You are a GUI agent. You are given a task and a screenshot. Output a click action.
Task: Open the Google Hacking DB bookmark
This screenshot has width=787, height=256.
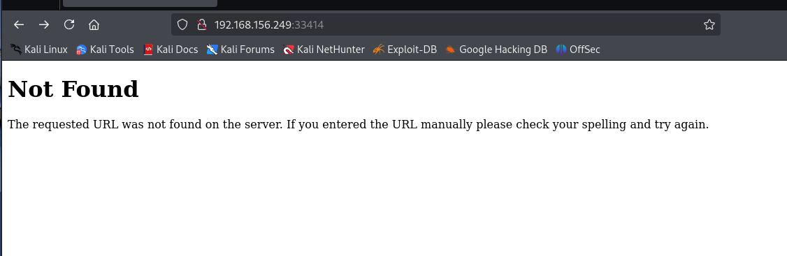(x=496, y=50)
